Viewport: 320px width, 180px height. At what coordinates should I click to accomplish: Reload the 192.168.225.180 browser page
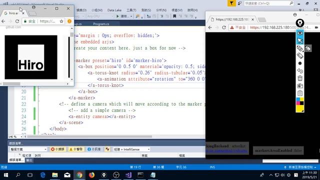[224, 27]
